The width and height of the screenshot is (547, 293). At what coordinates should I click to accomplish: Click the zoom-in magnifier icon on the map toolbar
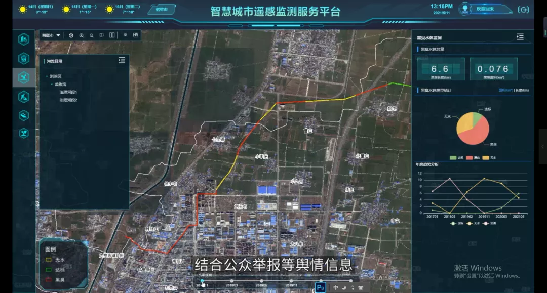click(81, 36)
